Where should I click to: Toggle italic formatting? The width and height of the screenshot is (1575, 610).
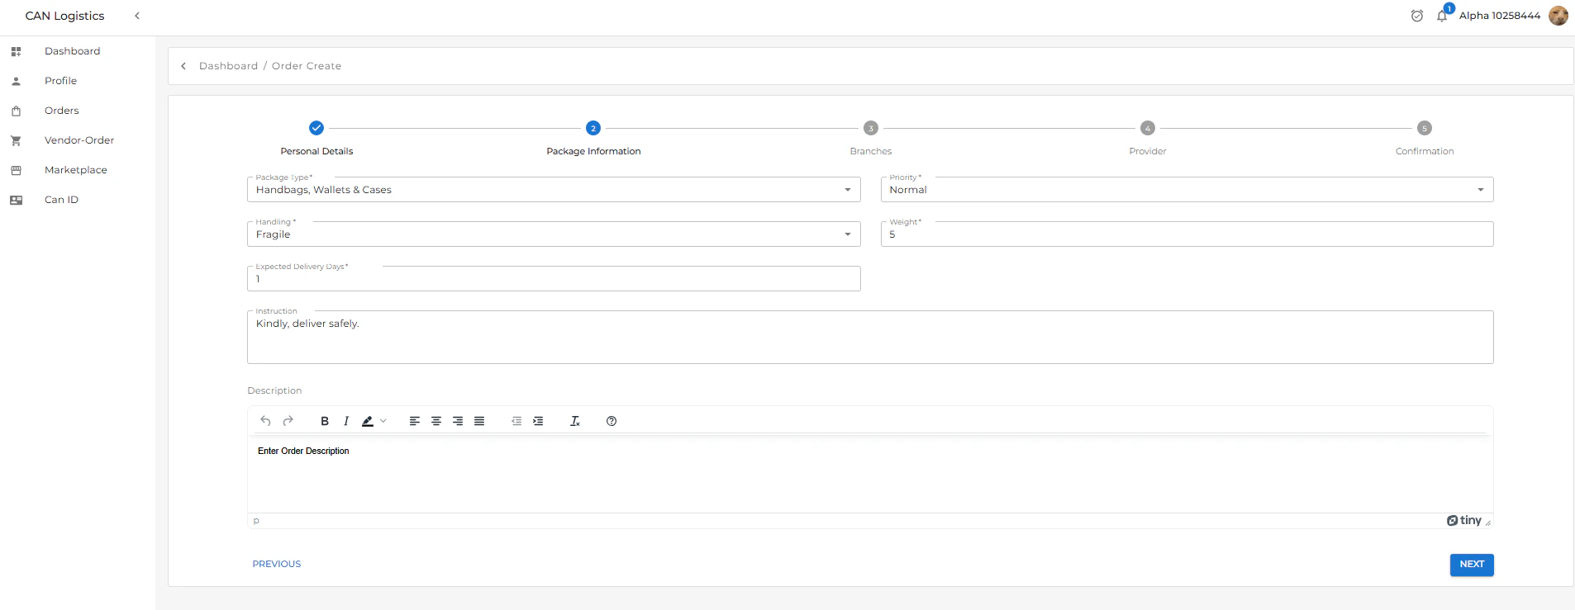click(346, 421)
